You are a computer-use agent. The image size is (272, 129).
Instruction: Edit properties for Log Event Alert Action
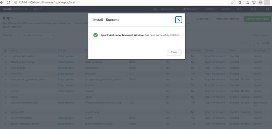click(66, 56)
